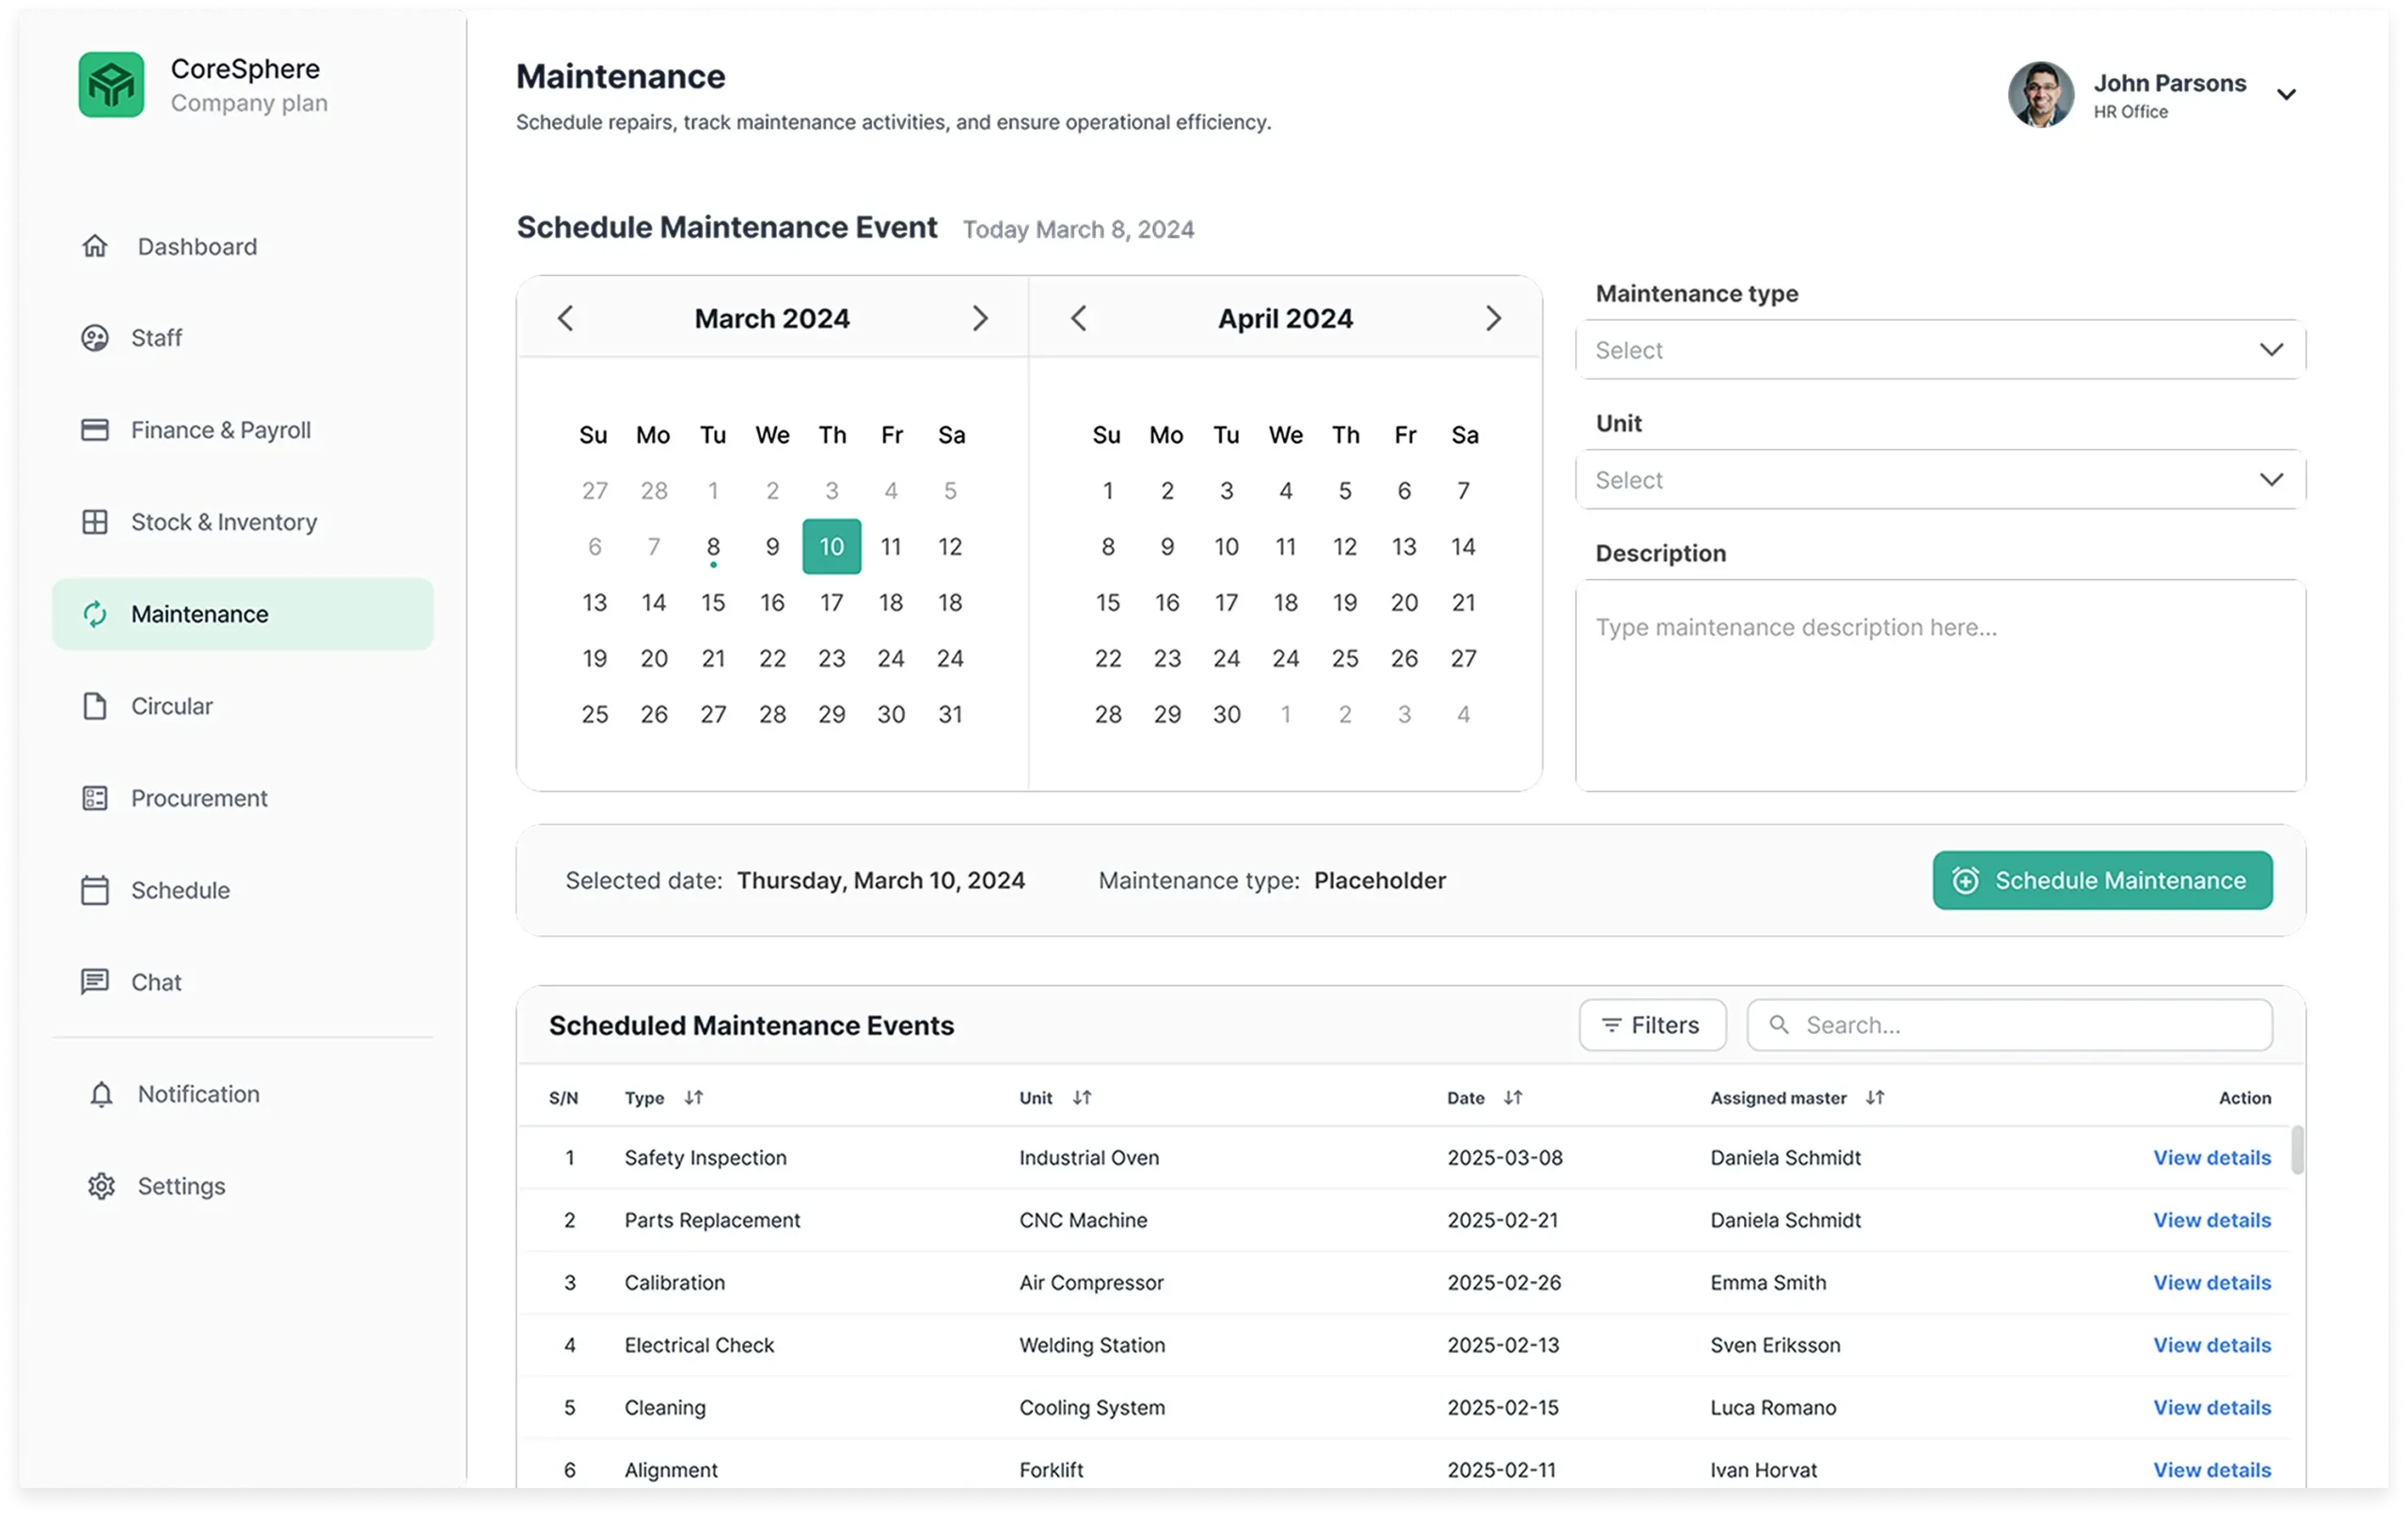
Task: Toggle sorting on the Date column
Action: 1513,1097
